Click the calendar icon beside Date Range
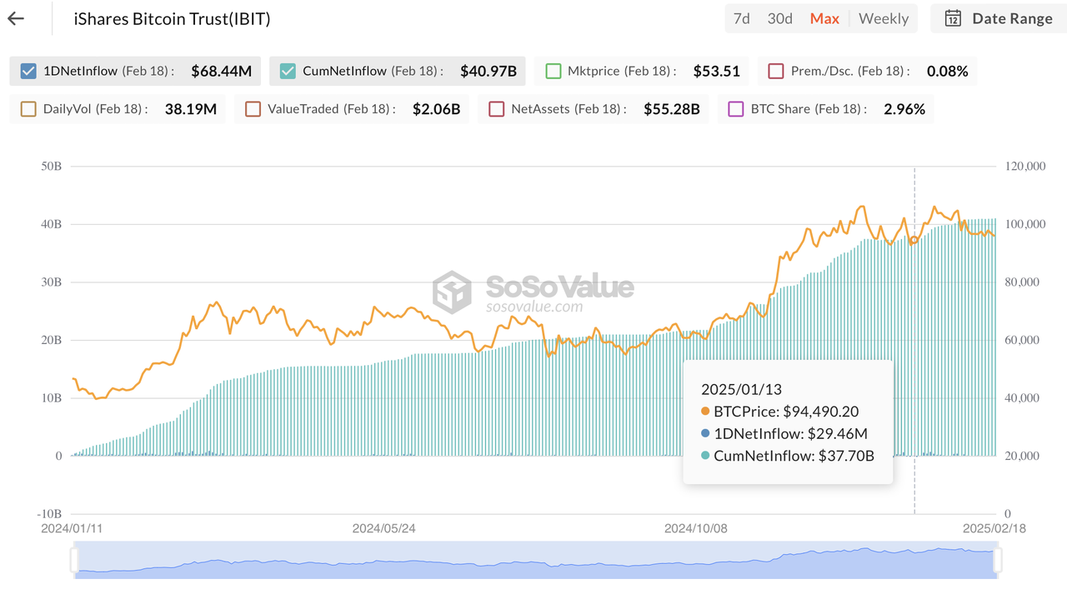Viewport: 1067px width, 589px height. 954,18
